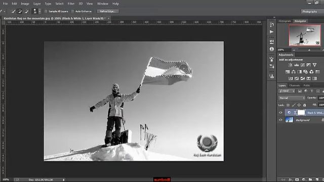Open the Photography workspace dropdown

(x=312, y=12)
